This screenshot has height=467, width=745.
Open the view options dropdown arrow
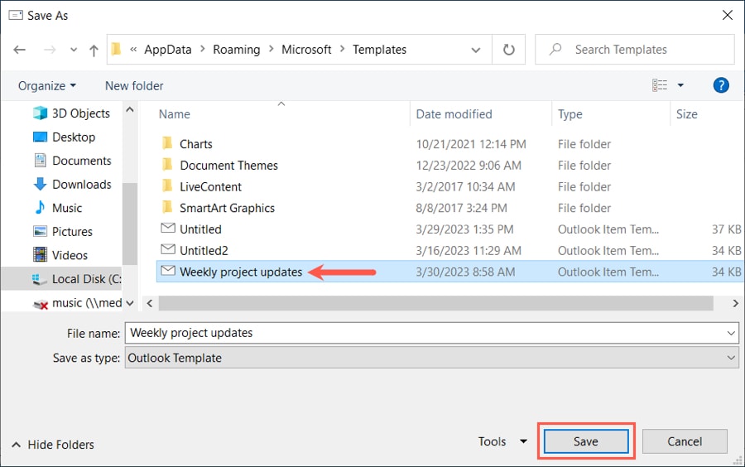click(x=680, y=85)
